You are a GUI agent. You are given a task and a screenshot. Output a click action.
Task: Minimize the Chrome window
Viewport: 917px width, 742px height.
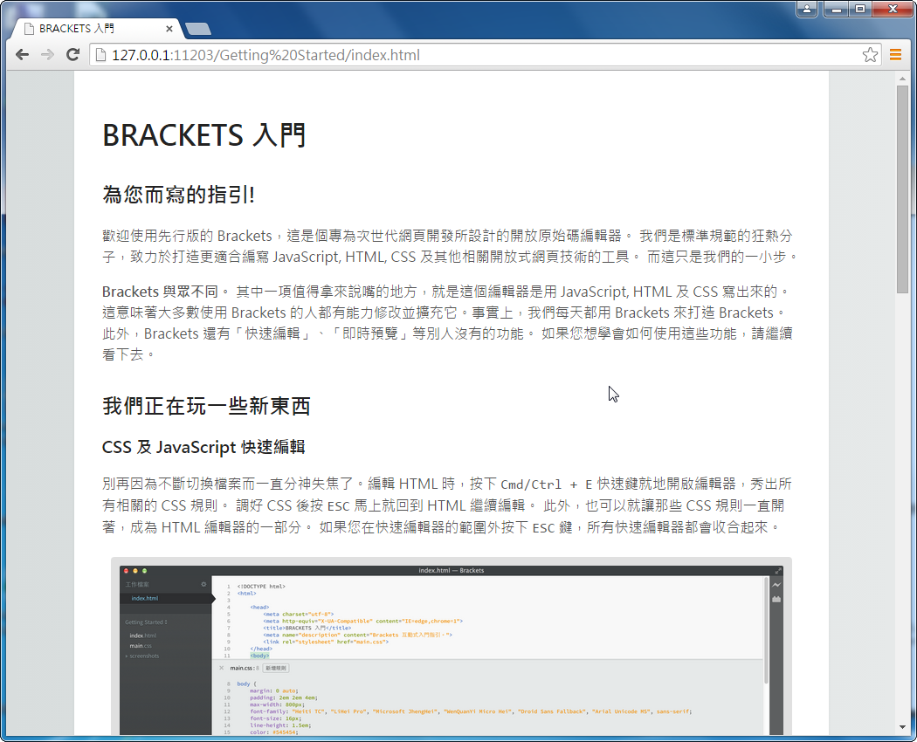[x=837, y=9]
